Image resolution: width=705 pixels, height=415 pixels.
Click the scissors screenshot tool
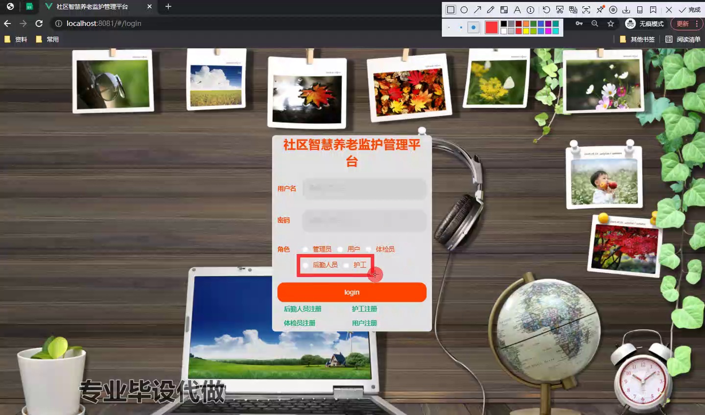click(x=560, y=10)
